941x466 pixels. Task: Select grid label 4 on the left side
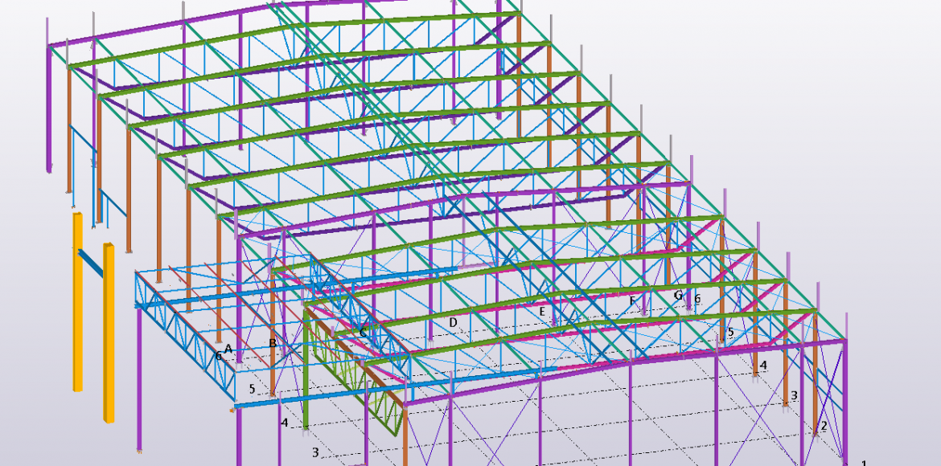coord(284,422)
